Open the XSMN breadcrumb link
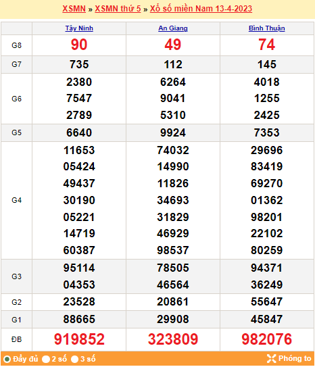The image size is (315, 367). pos(74,9)
